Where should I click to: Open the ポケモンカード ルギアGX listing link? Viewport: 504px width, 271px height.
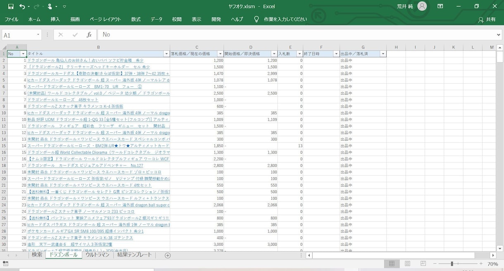[x=86, y=231]
